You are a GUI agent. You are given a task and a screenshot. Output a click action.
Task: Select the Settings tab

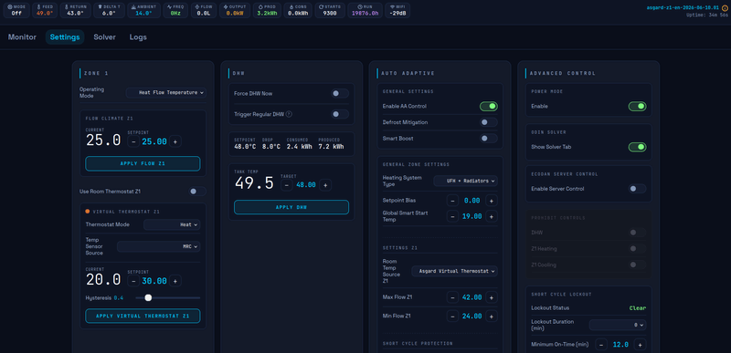(65, 37)
